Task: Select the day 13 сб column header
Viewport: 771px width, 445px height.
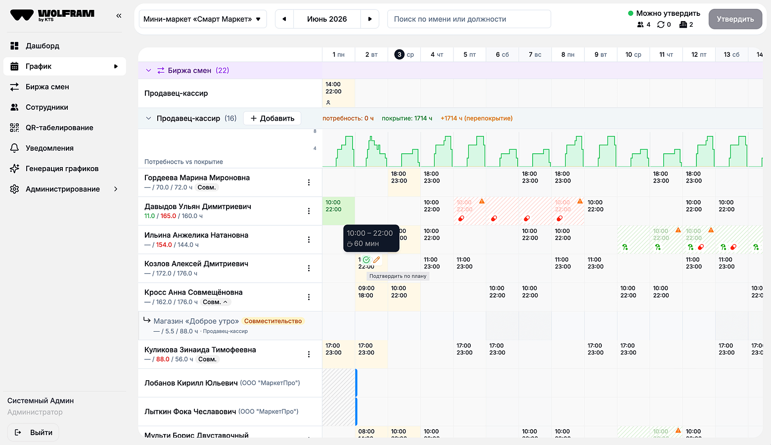Action: 731,54
